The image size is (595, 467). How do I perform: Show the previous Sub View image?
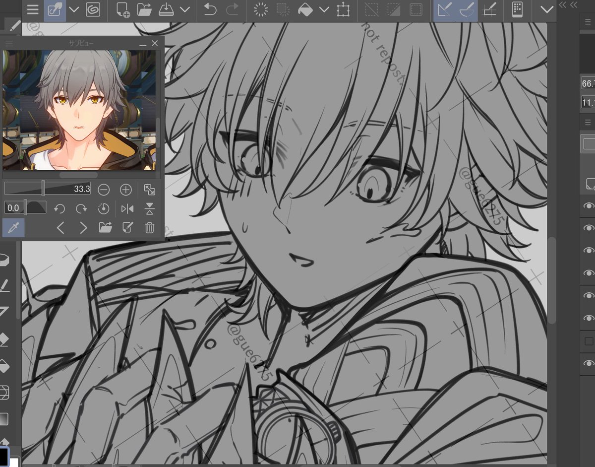click(60, 228)
